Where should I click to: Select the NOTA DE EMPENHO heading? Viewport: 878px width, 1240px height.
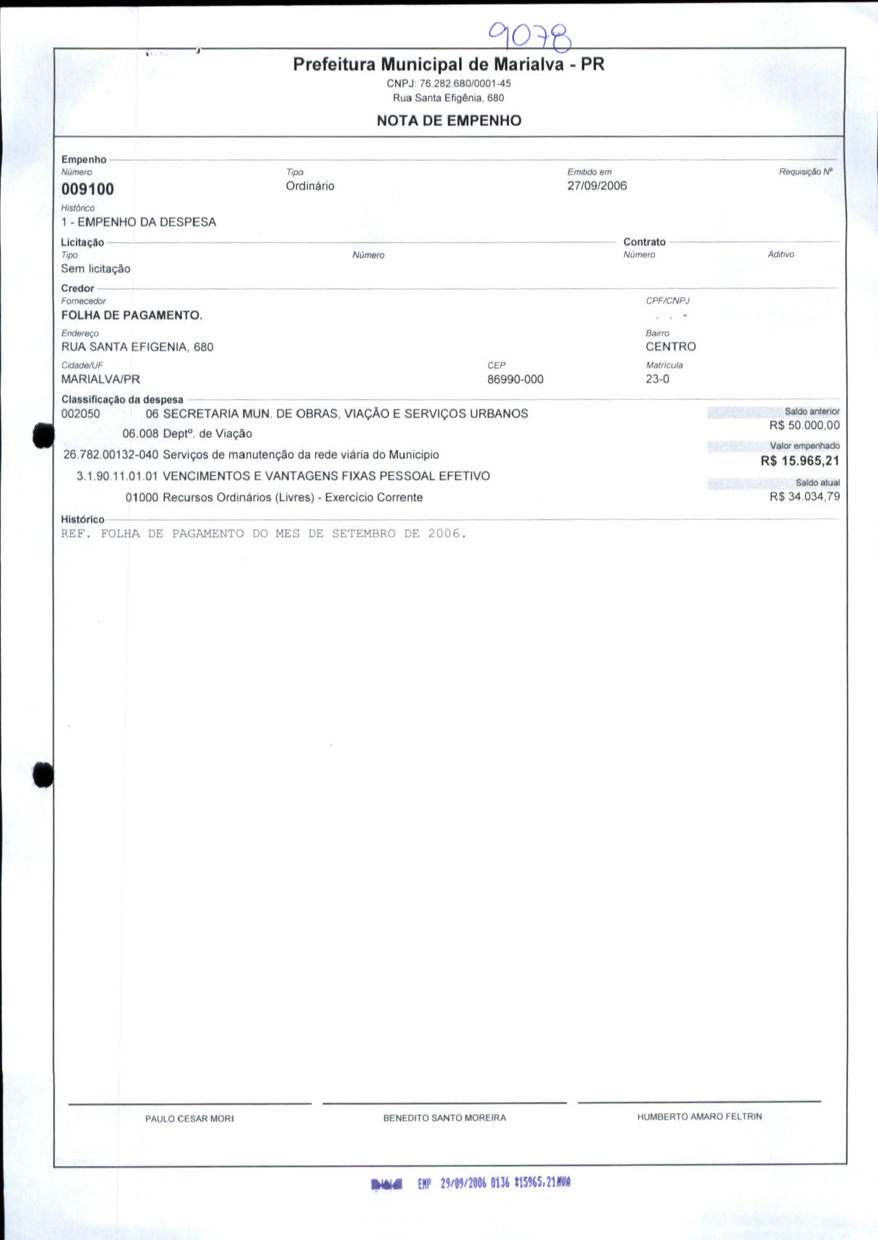pos(449,120)
